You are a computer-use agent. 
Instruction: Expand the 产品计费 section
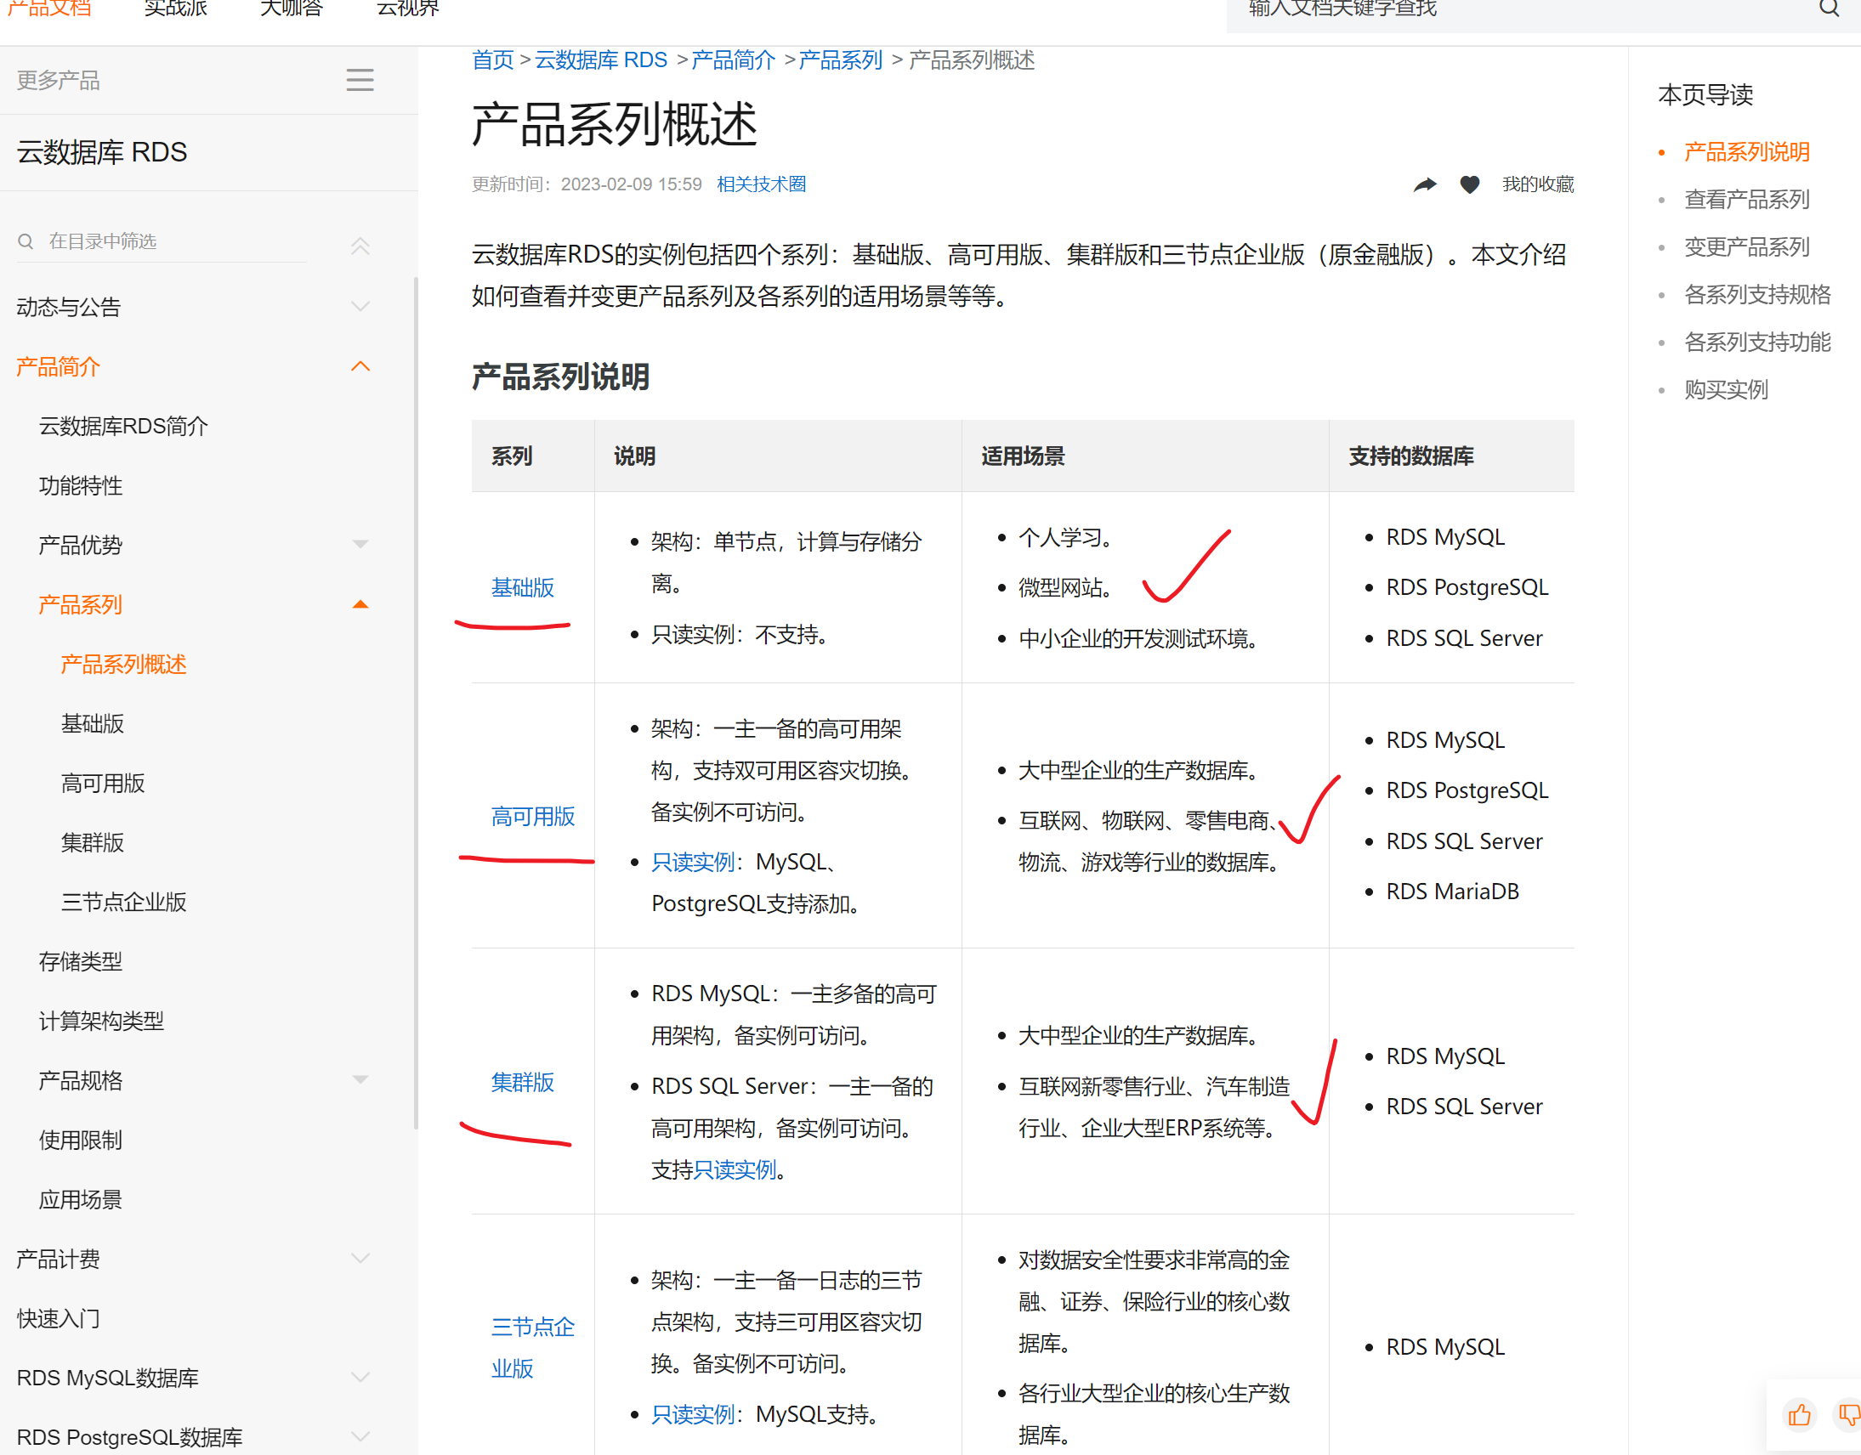tap(360, 1258)
